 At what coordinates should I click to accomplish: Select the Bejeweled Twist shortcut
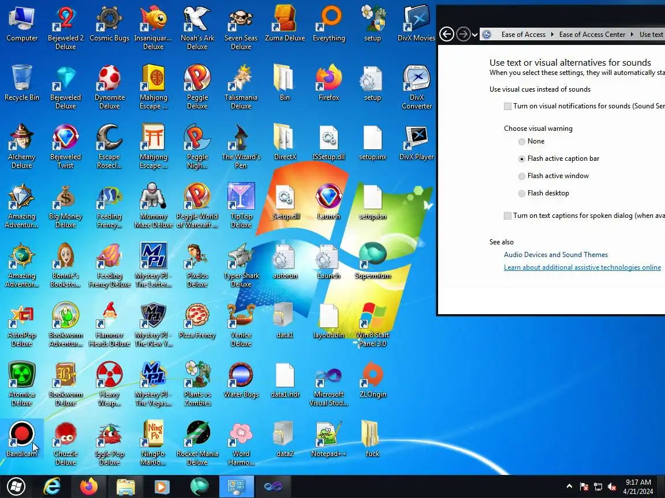[65, 146]
